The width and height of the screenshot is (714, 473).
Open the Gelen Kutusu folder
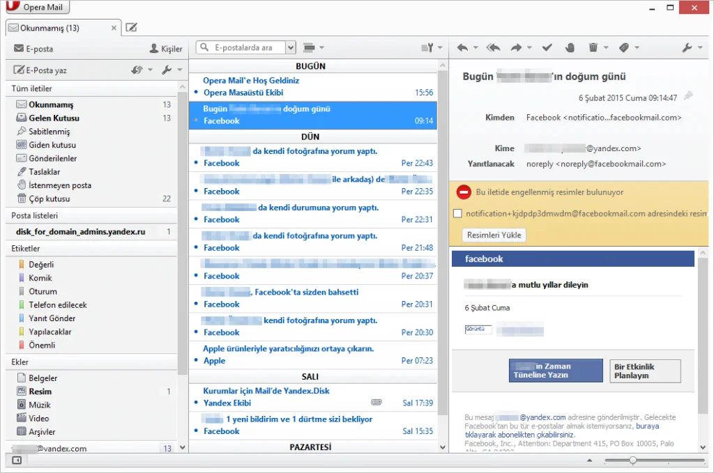(54, 118)
